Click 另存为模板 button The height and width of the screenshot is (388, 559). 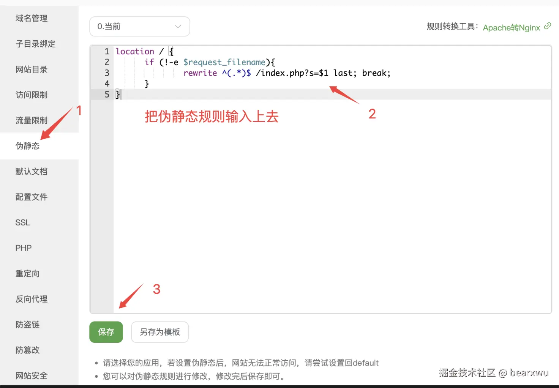click(160, 332)
